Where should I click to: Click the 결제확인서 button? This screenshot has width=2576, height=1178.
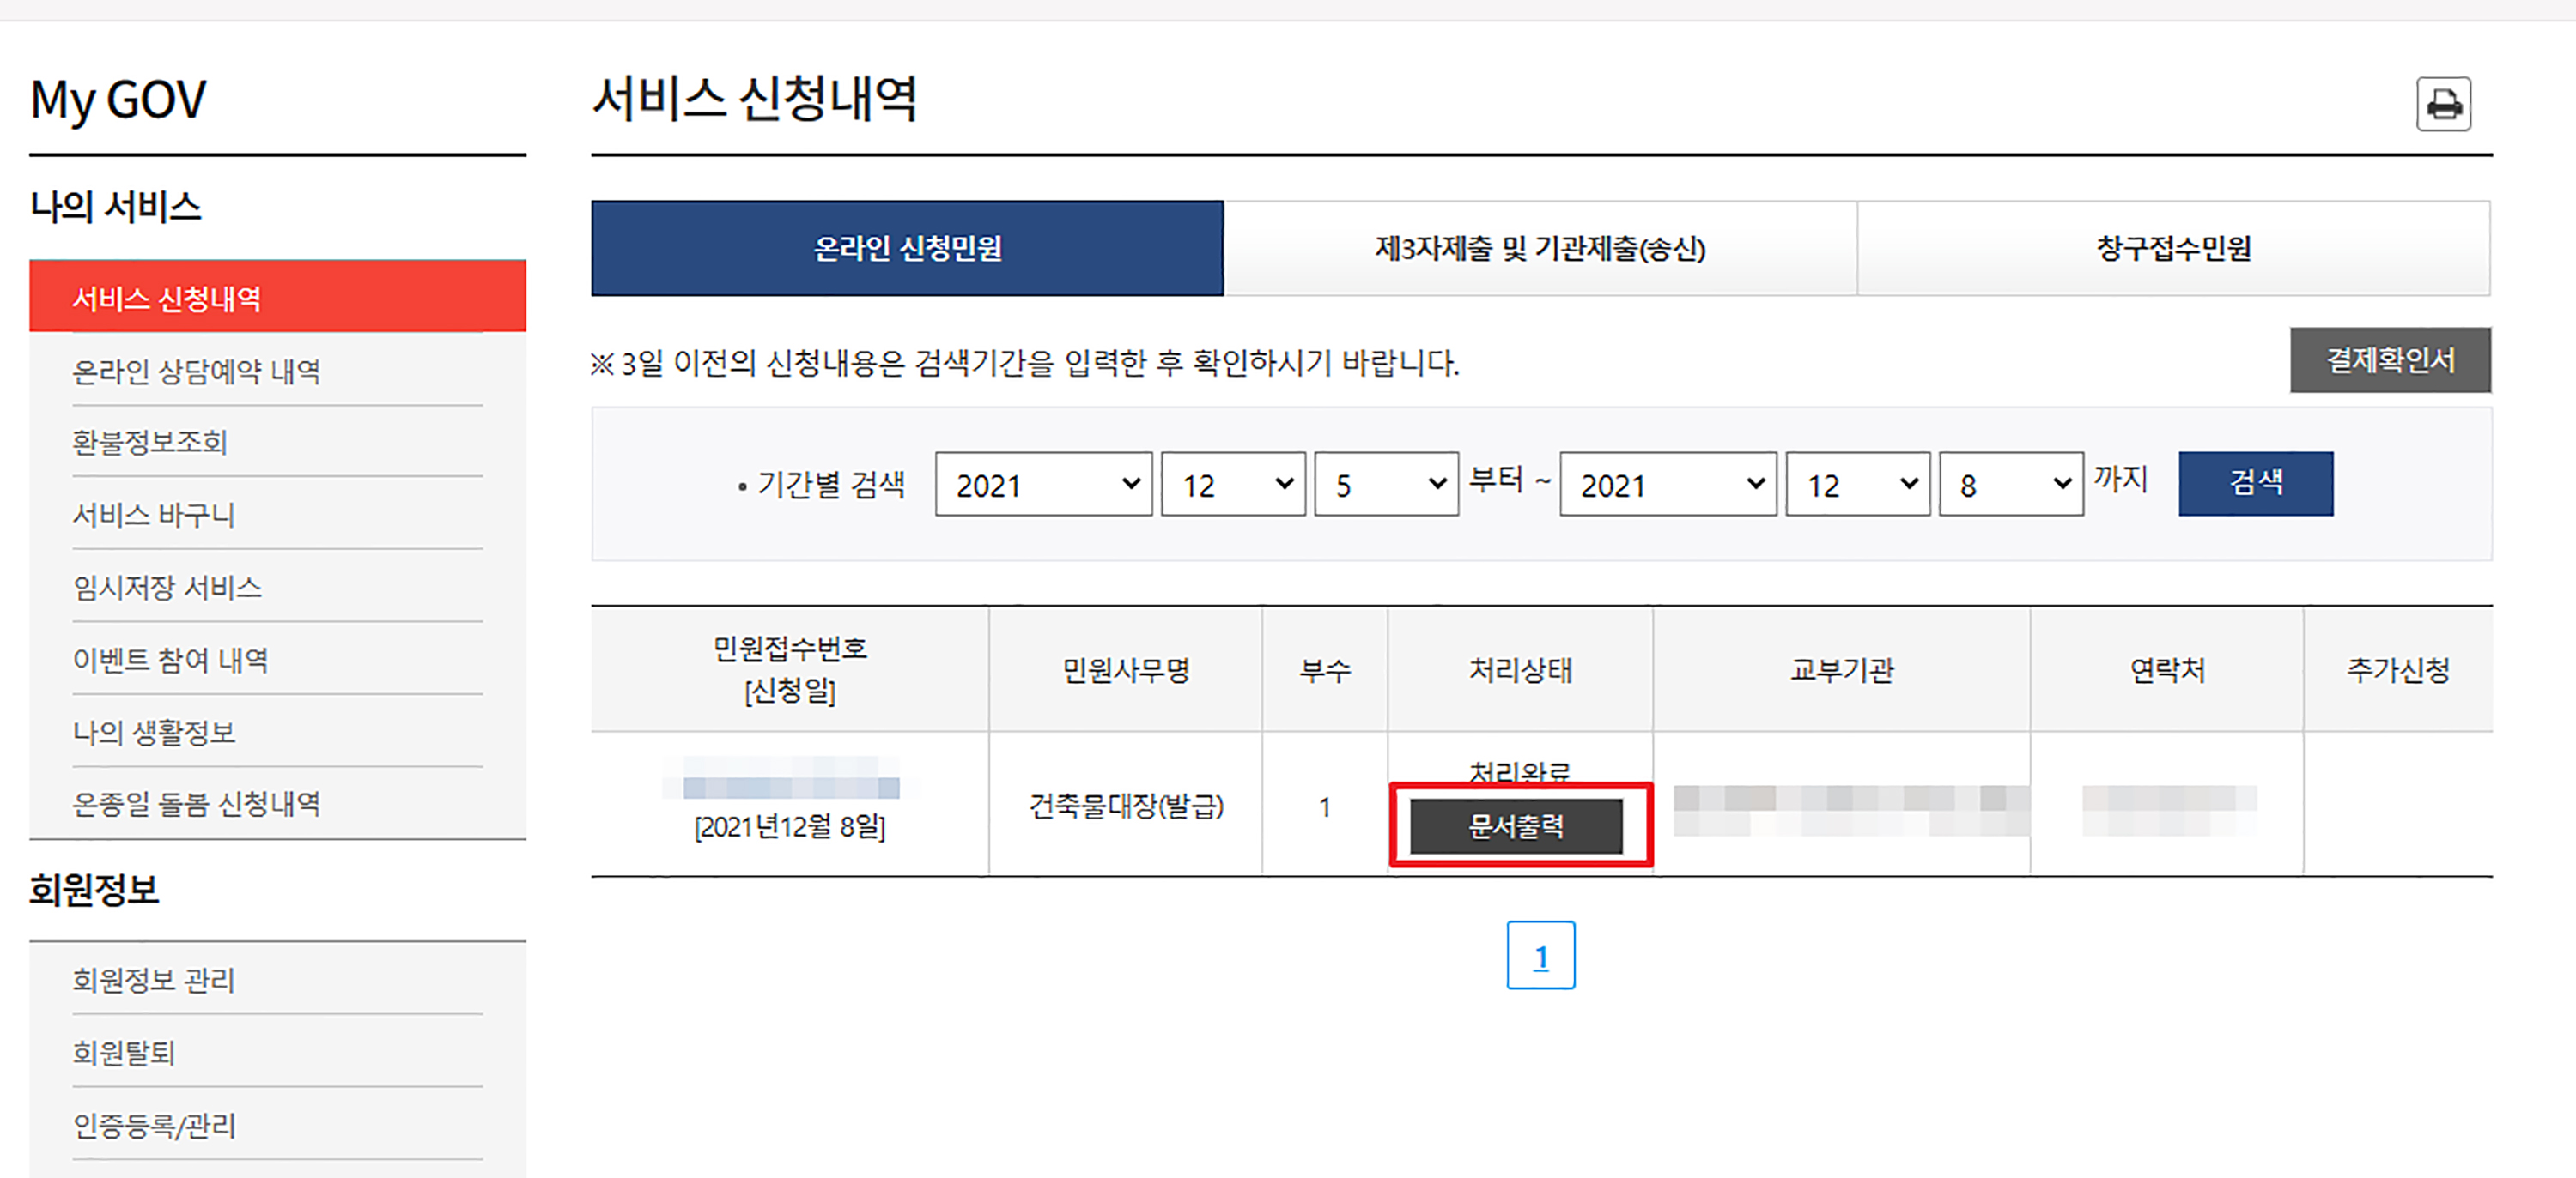click(2389, 360)
